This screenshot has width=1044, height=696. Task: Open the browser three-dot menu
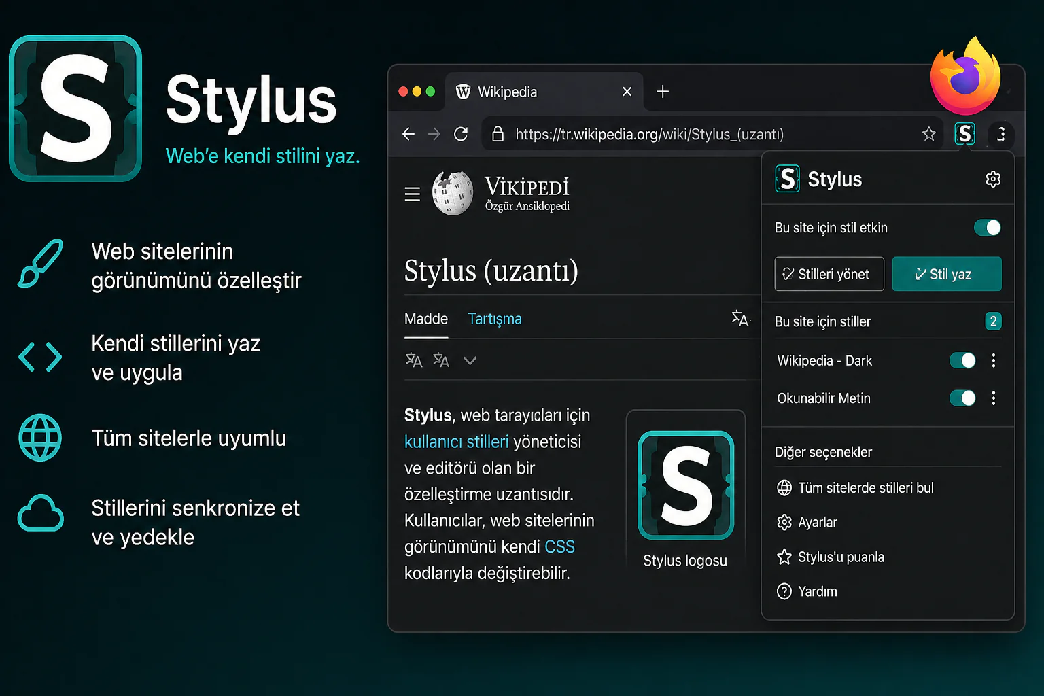[1001, 134]
